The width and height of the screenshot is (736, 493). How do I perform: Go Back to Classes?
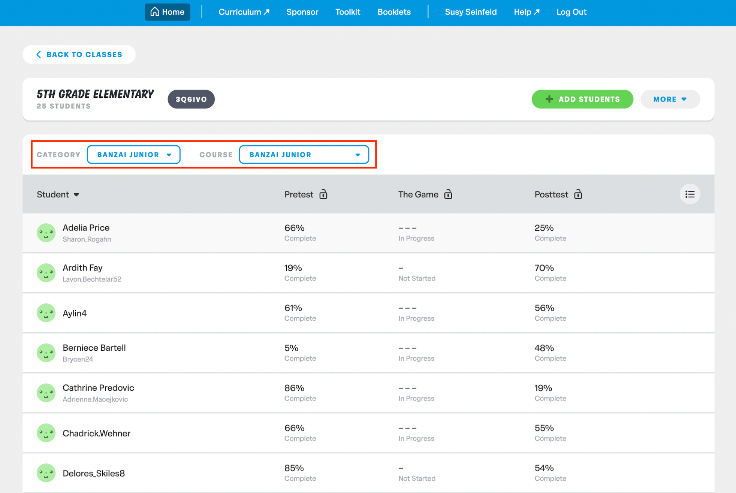click(x=79, y=54)
